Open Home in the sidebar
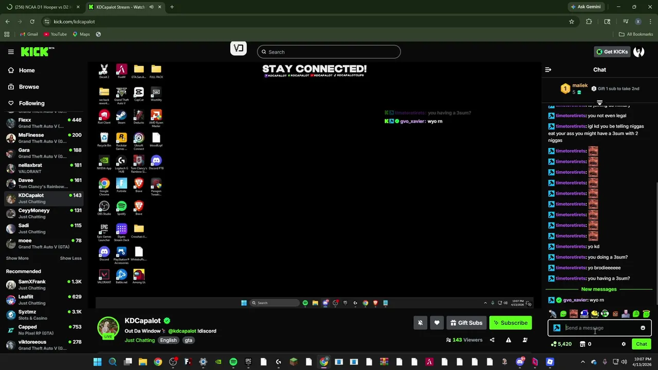This screenshot has width=658, height=370. coord(27,70)
